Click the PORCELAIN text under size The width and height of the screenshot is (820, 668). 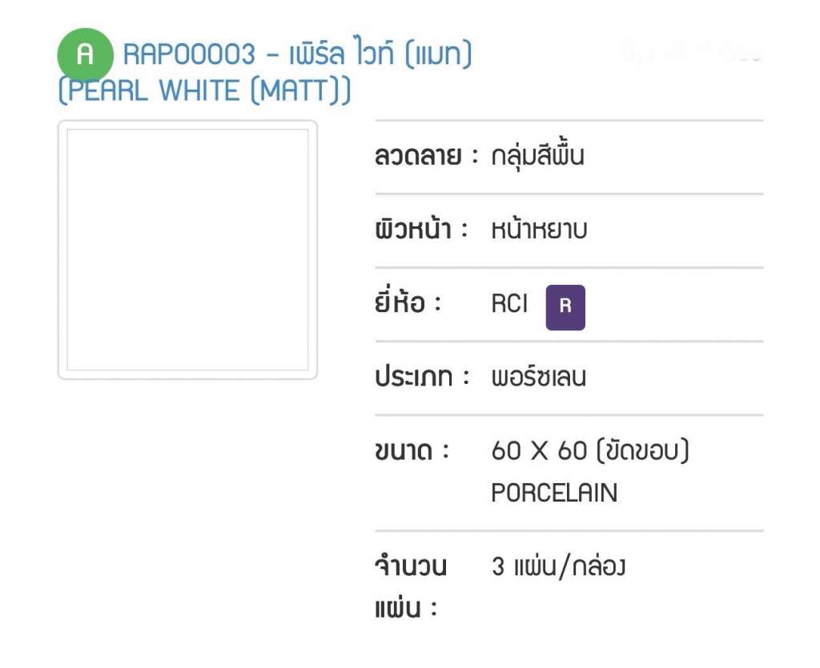coord(554,493)
